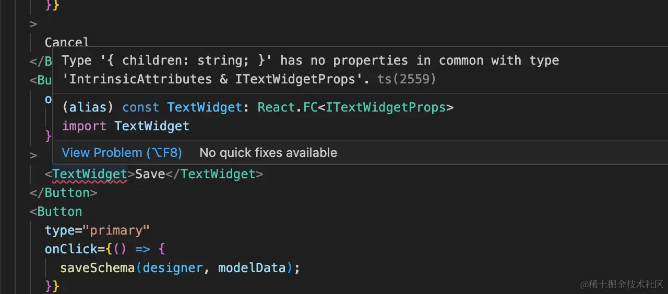Click the closing TextWidget tag

click(218, 174)
